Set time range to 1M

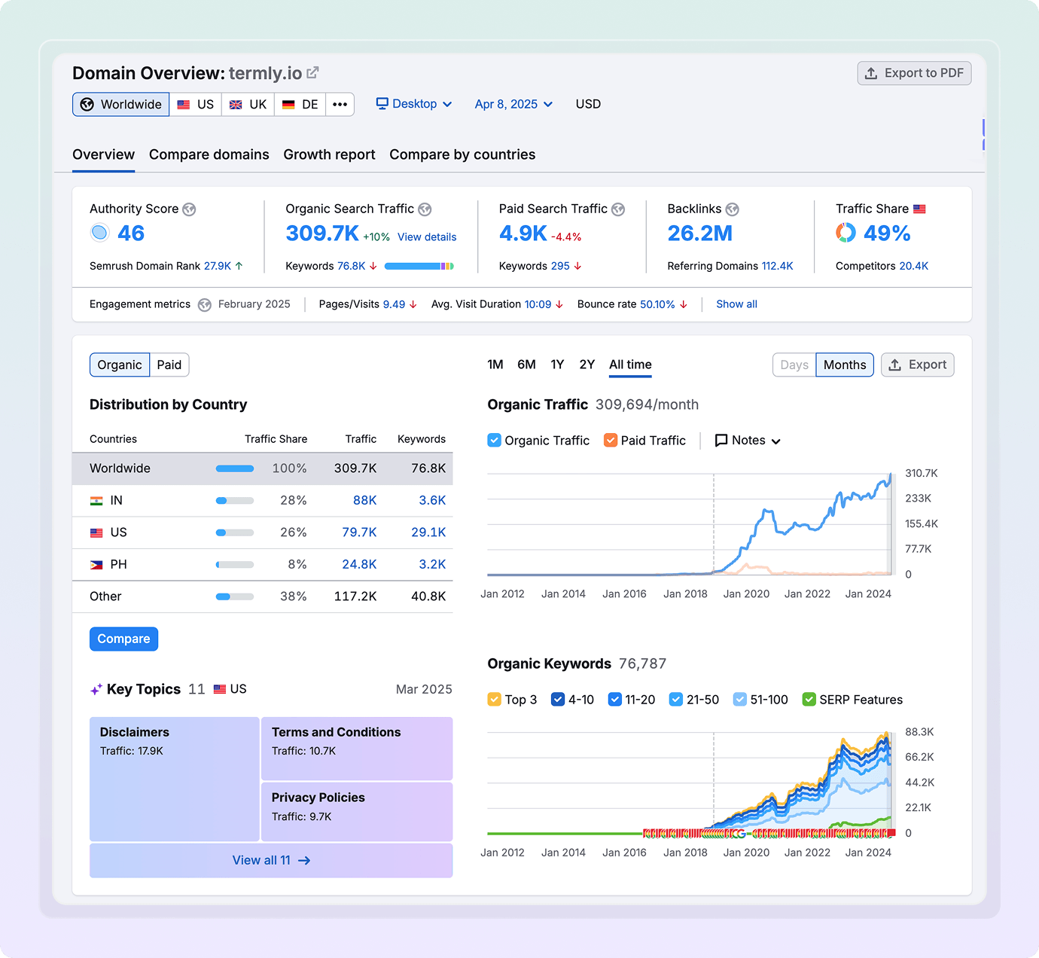click(495, 365)
